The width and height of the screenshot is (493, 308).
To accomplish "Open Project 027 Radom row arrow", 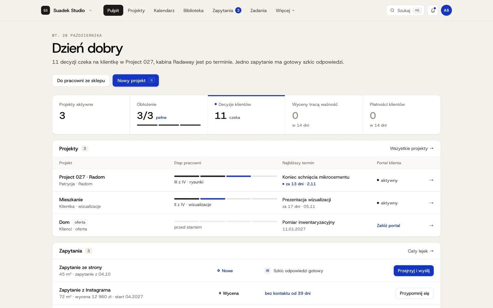I will [x=431, y=180].
